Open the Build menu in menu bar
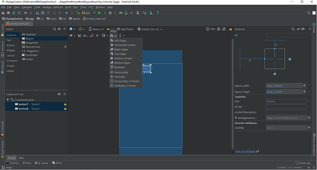The height and width of the screenshot is (170, 317). click(x=68, y=7)
